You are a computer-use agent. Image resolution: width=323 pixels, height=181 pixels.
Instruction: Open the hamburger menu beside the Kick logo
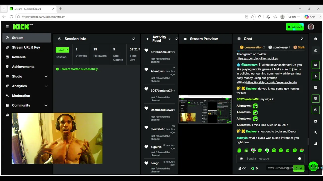[7, 27]
